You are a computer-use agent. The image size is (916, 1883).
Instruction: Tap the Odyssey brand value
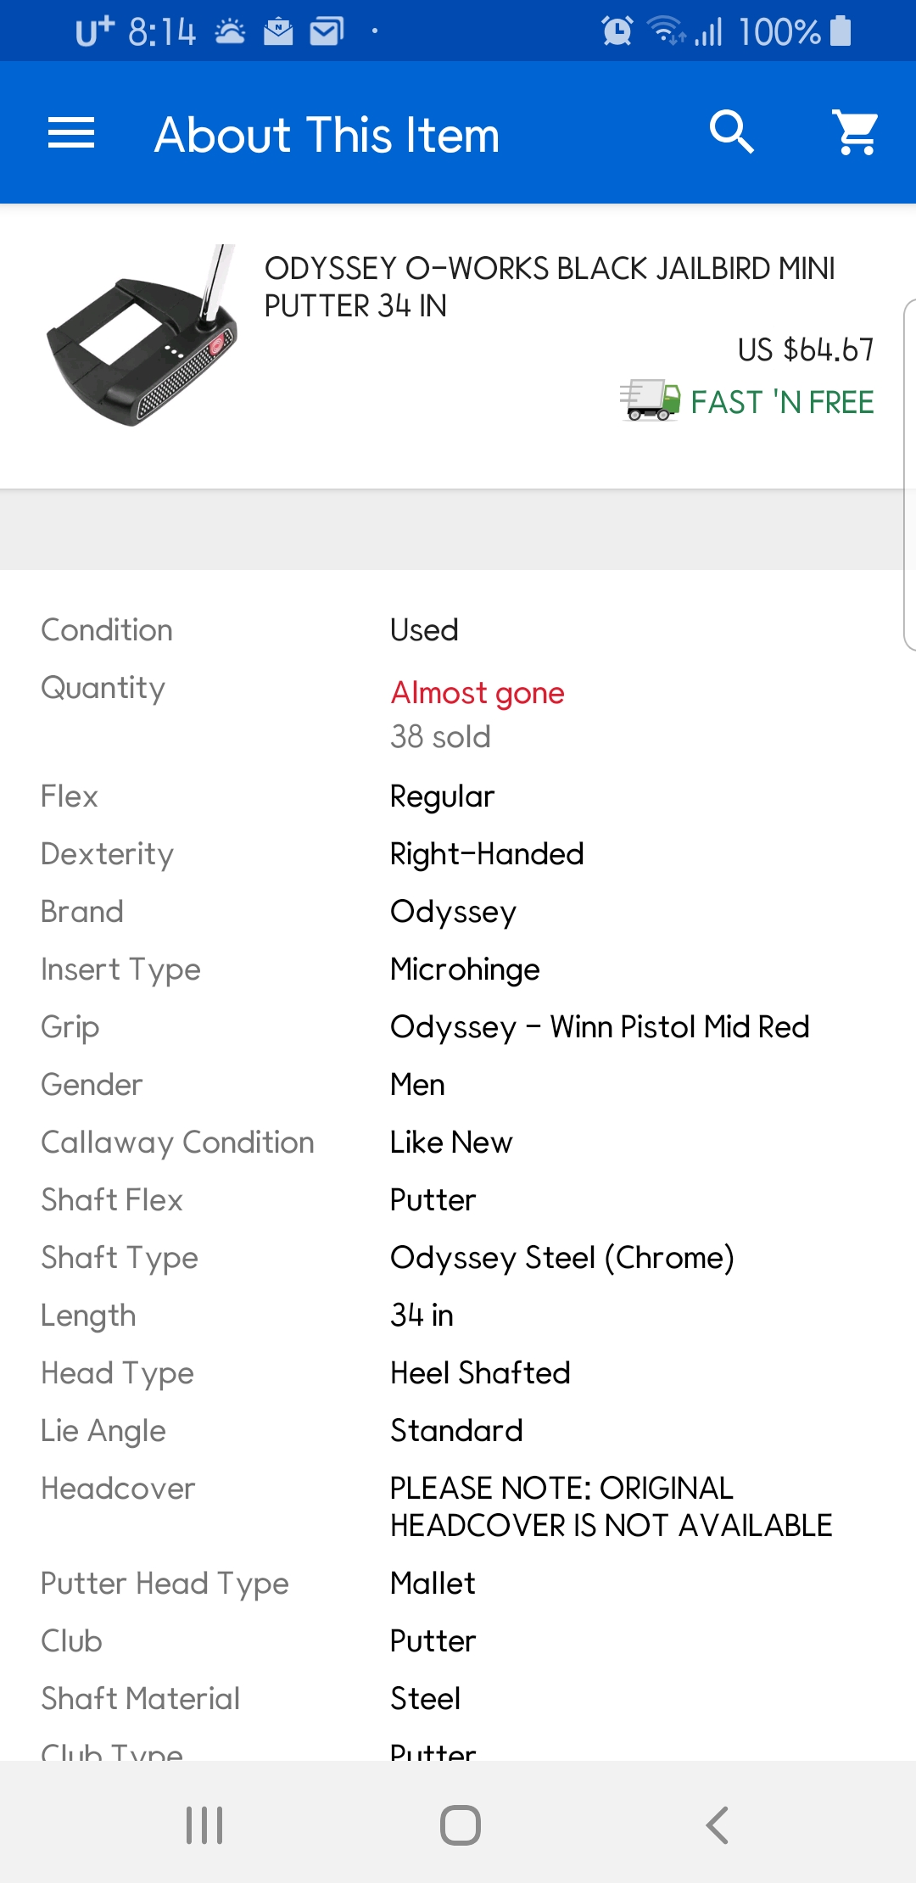coord(453,912)
